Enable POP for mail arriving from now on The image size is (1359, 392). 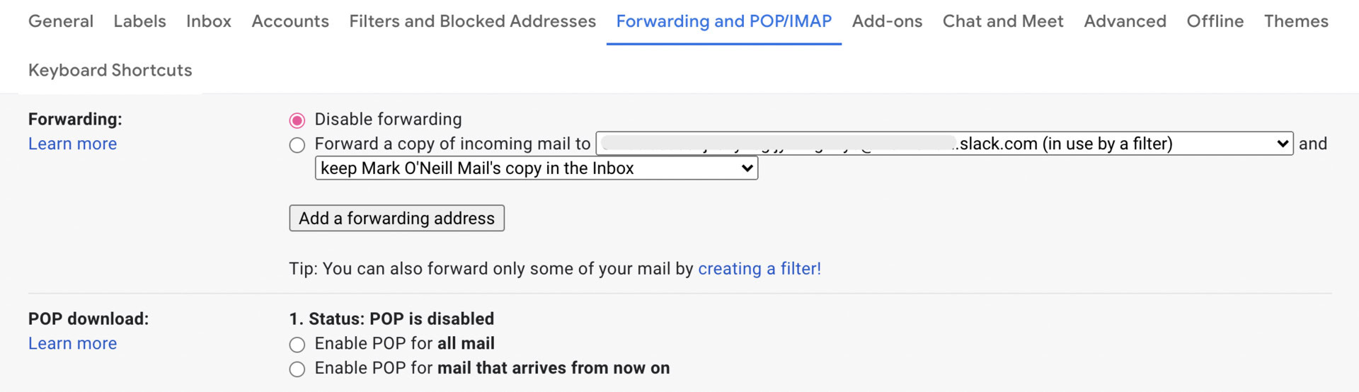click(297, 369)
